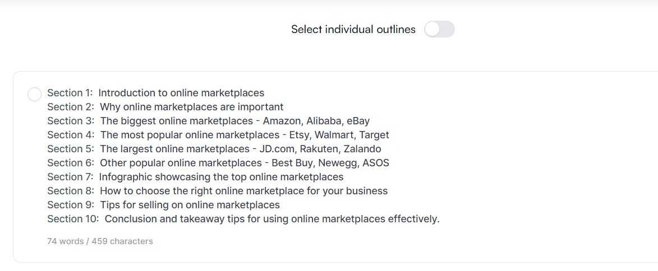The width and height of the screenshot is (658, 271).
Task: Click Section 9 Tips for selling line
Action: coord(163,205)
